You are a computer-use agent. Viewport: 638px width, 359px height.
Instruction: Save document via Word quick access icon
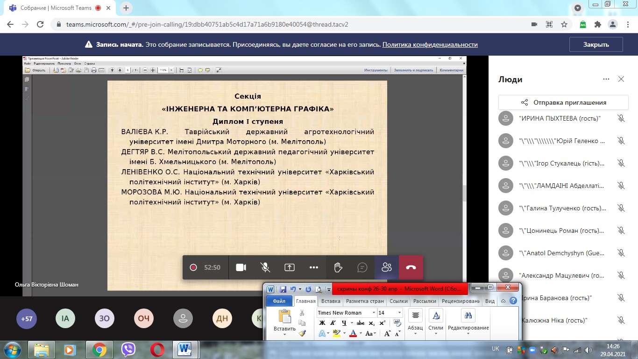tap(283, 289)
